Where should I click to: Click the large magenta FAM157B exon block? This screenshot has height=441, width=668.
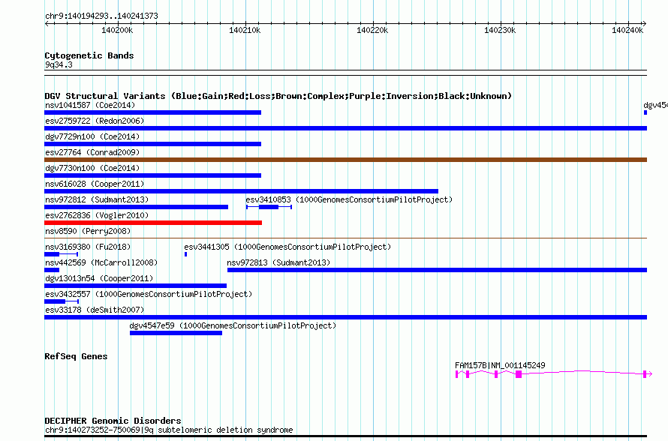pos(519,374)
